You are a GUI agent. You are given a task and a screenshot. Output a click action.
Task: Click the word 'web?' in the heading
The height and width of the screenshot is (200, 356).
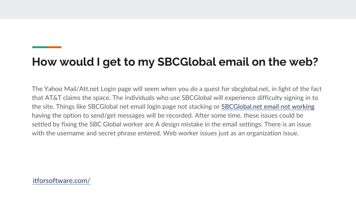(304, 62)
